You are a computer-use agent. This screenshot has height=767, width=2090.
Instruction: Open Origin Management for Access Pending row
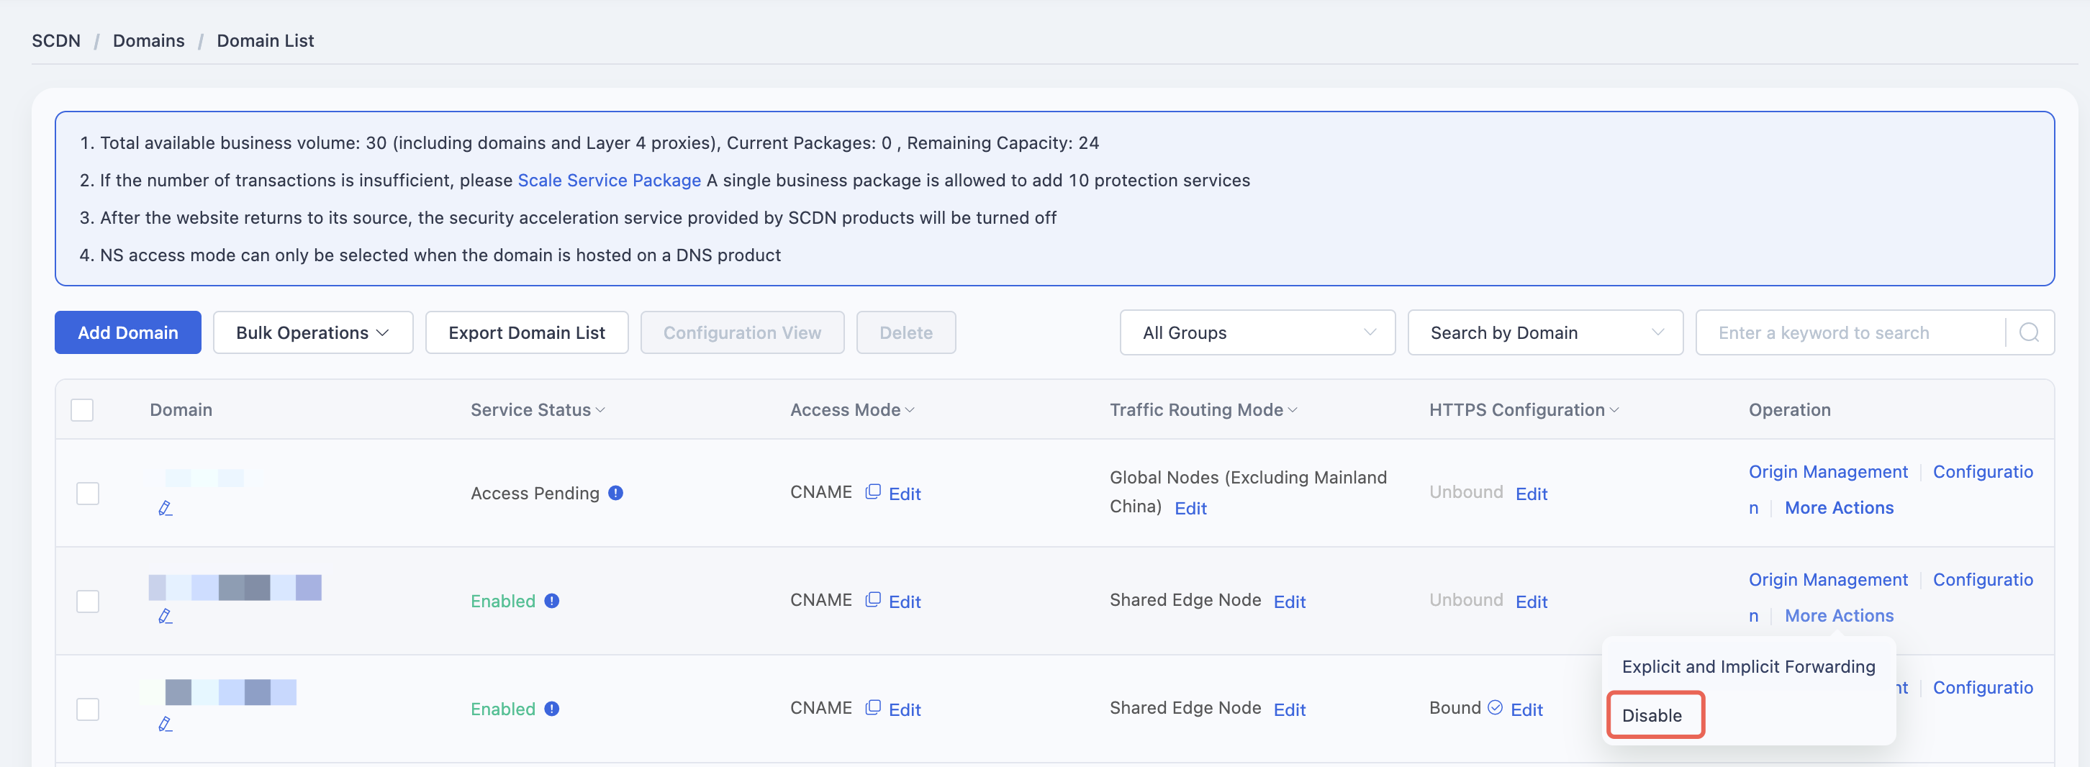[1828, 472]
